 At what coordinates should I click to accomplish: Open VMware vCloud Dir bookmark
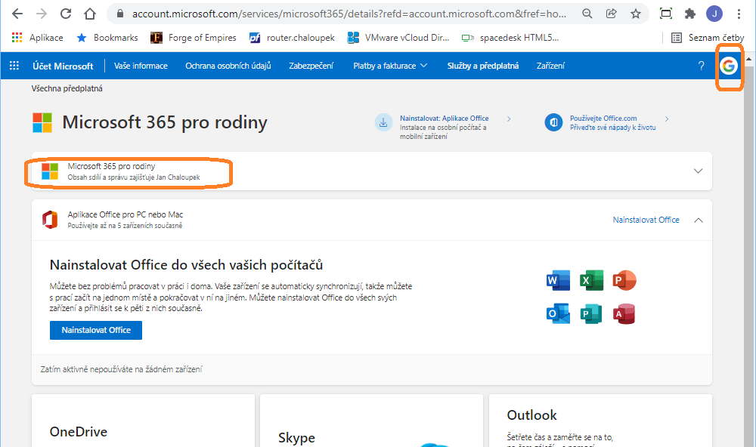click(x=398, y=38)
